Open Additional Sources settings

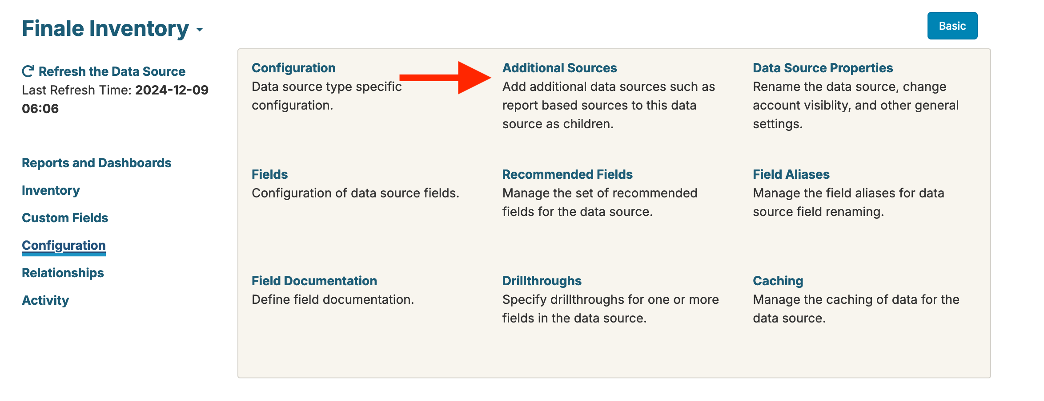click(x=559, y=68)
